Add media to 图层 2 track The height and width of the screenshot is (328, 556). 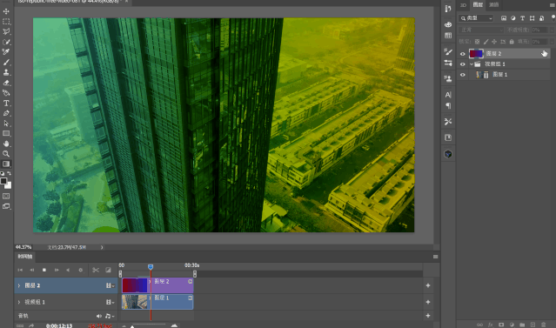click(x=428, y=285)
